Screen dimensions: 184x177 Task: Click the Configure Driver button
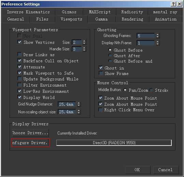(x=30, y=143)
